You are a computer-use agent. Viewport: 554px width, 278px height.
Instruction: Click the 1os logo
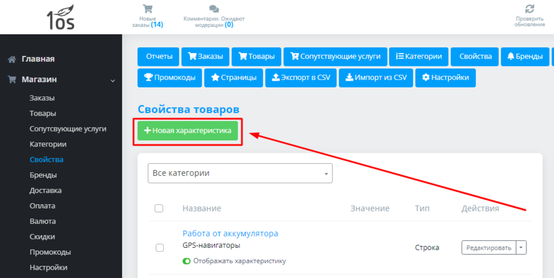point(60,18)
